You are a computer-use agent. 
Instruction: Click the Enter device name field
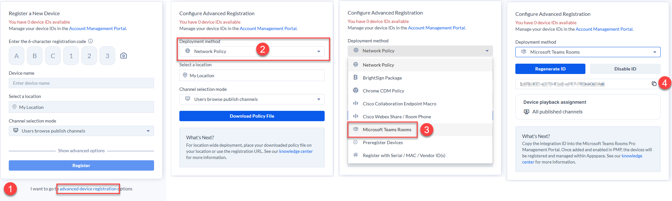[x=81, y=83]
